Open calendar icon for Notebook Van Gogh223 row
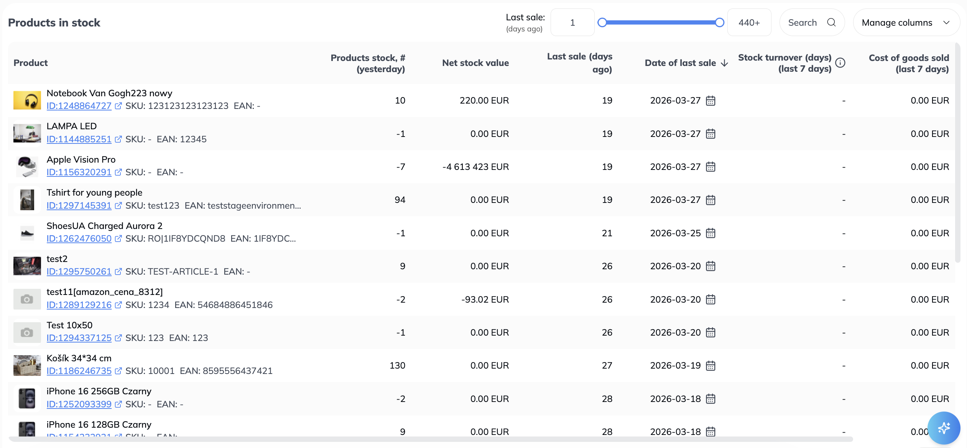 [710, 100]
